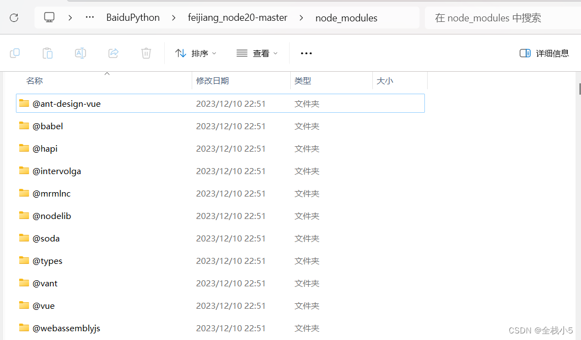The height and width of the screenshot is (340, 581).
Task: Click the folder icon next to @vue
Action: [24, 305]
